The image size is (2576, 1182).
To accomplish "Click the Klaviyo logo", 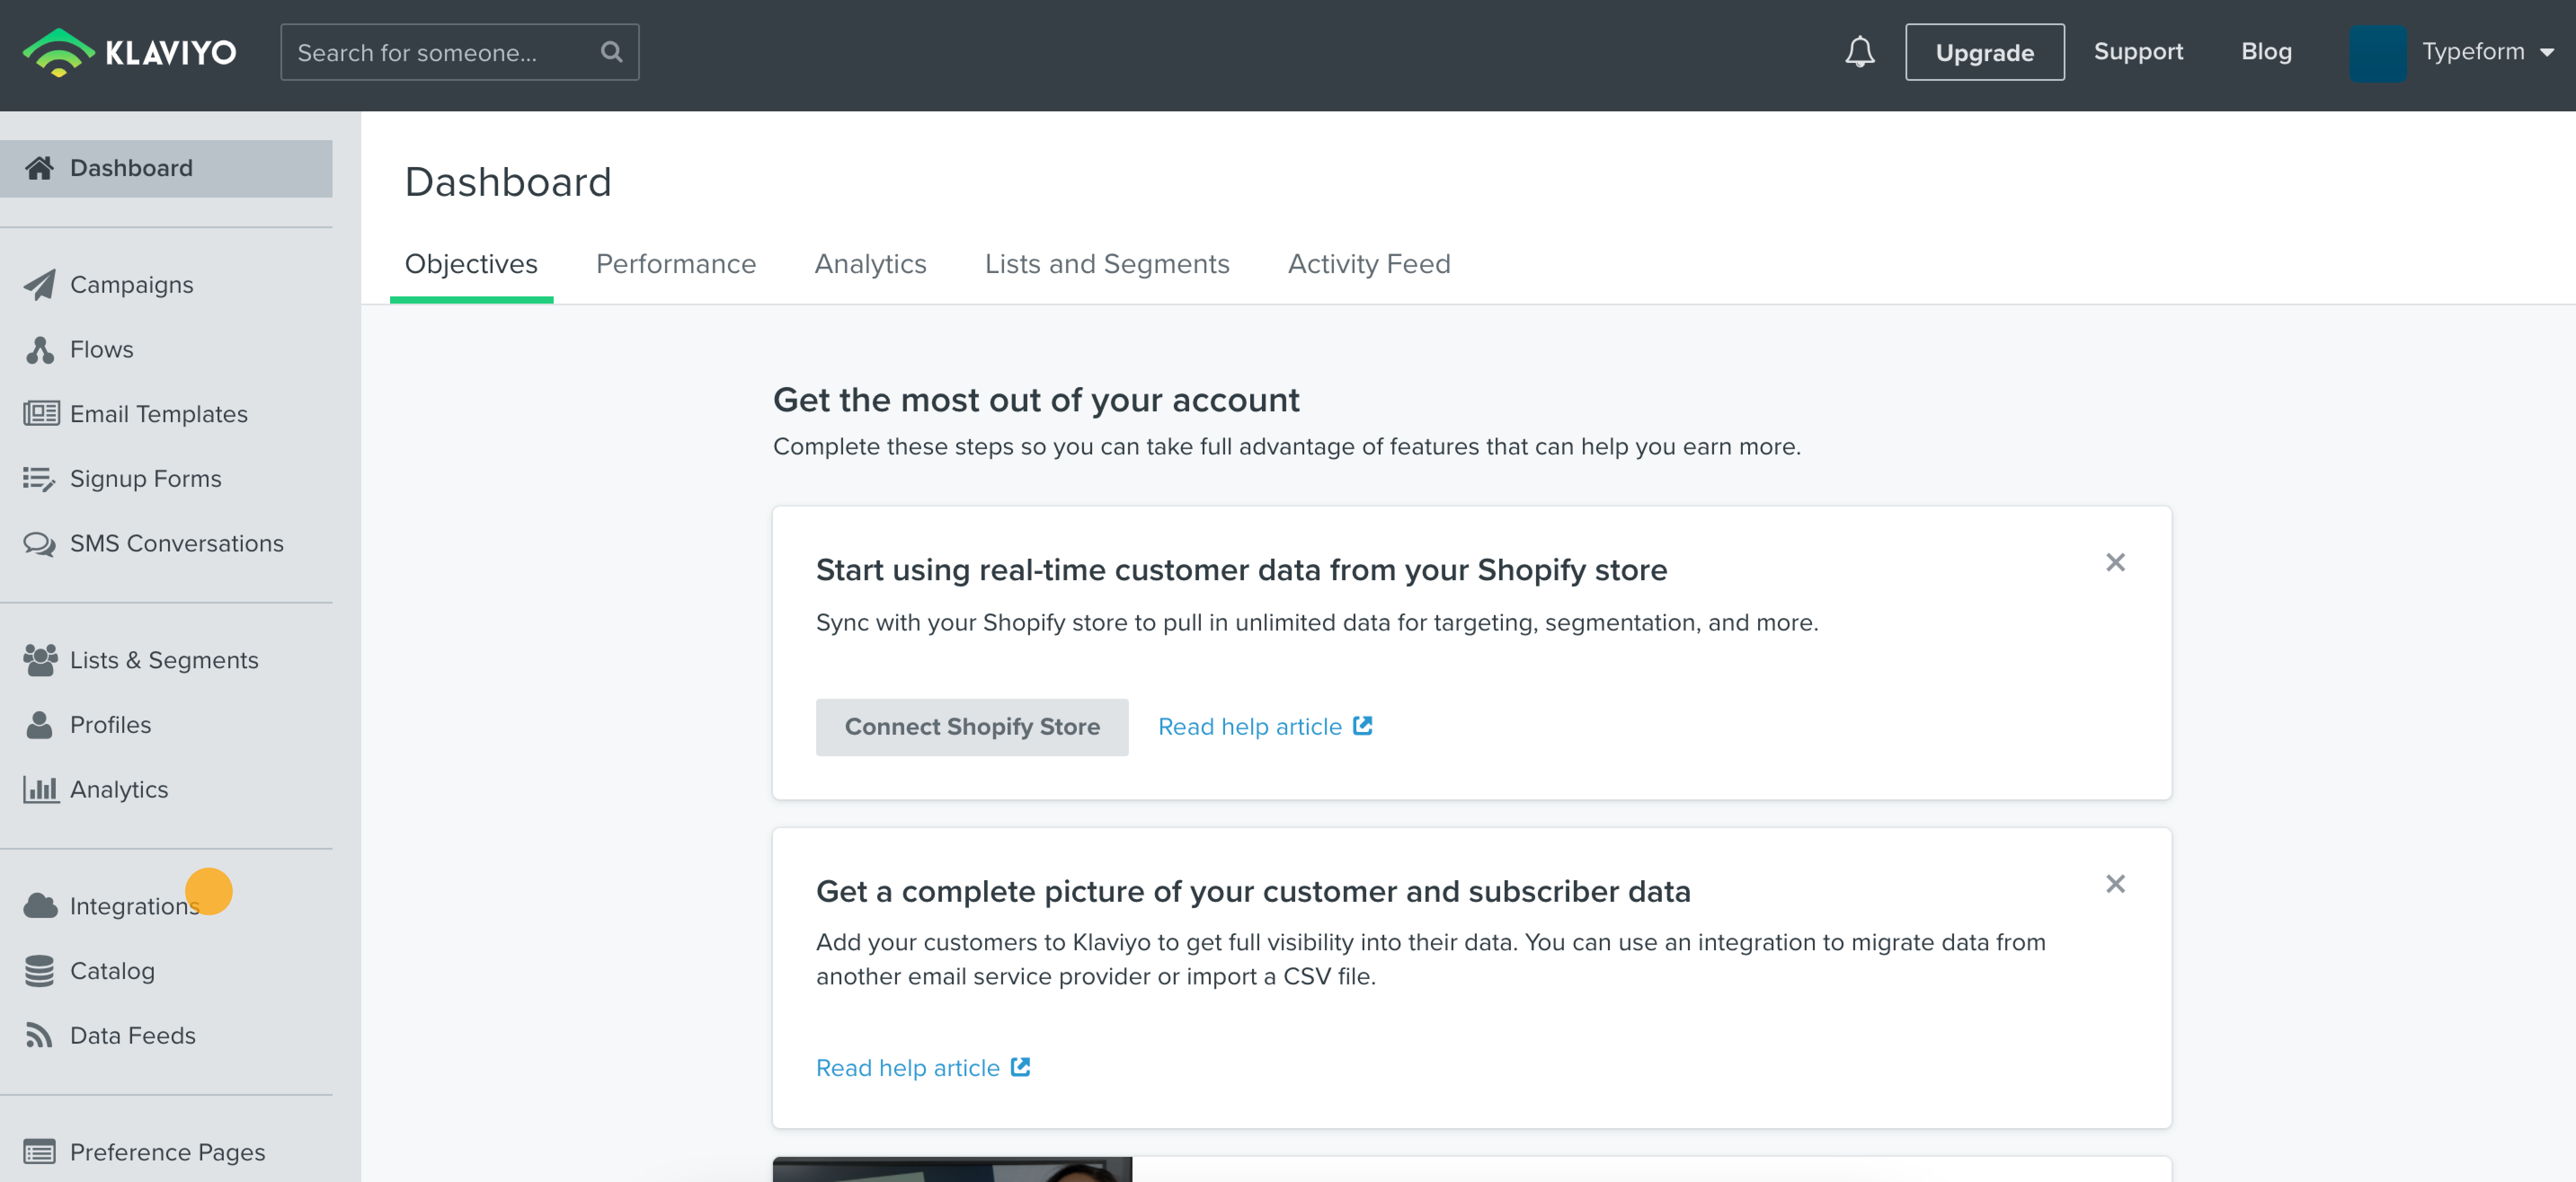I will (130, 52).
